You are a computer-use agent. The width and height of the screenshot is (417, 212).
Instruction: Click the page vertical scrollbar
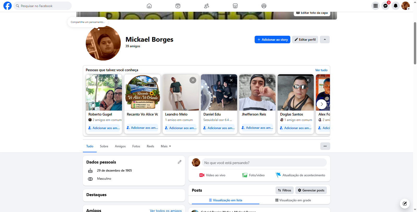pyautogui.click(x=415, y=43)
